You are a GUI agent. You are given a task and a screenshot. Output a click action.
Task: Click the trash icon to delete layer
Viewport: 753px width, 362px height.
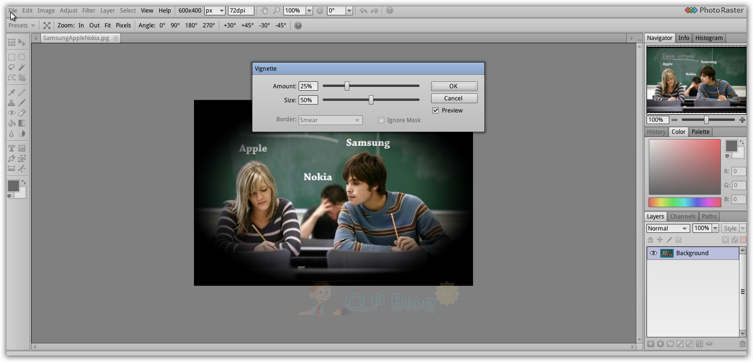click(742, 344)
